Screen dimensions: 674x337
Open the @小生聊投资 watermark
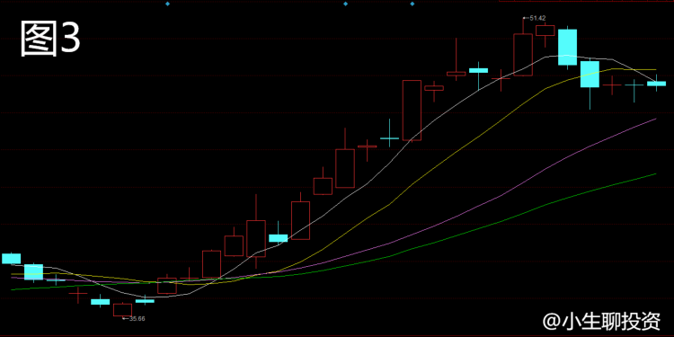(602, 320)
